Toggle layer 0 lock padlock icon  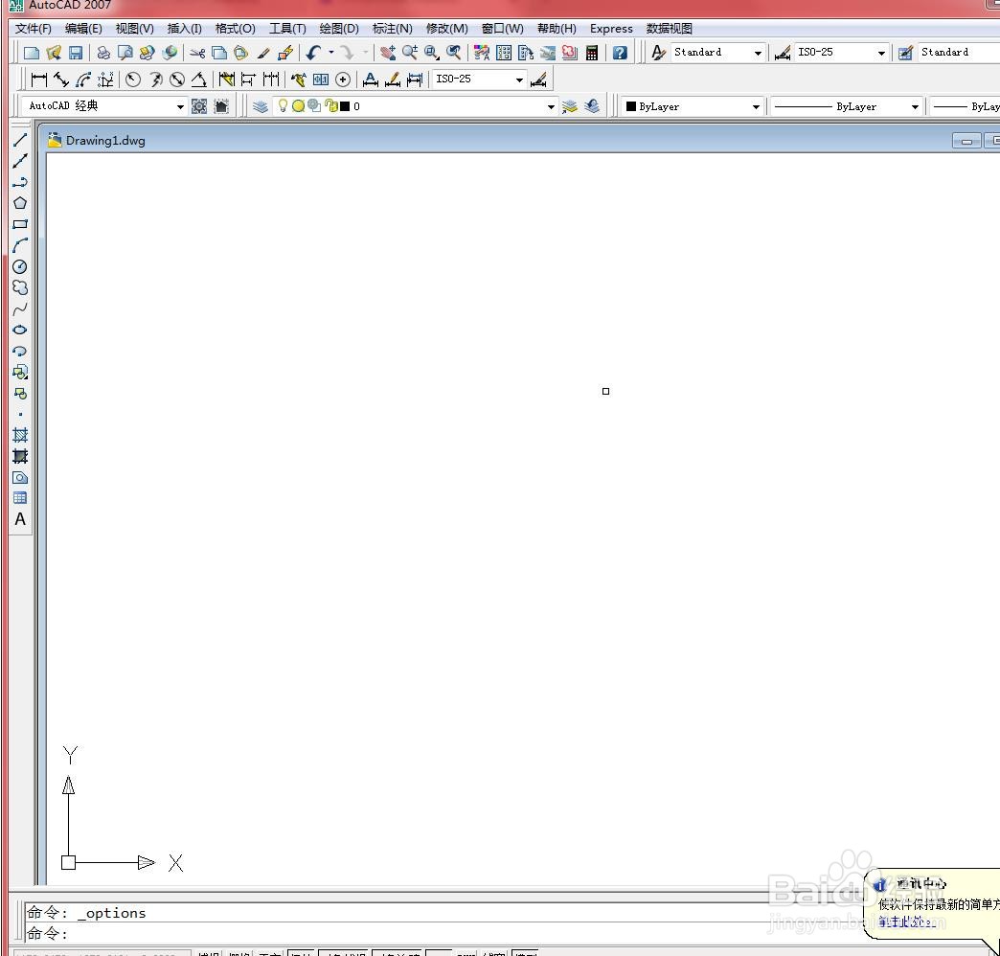[x=330, y=106]
